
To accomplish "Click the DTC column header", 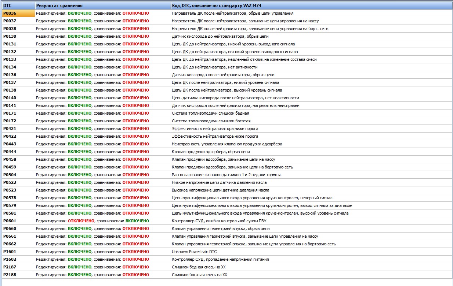I will point(18,5).
